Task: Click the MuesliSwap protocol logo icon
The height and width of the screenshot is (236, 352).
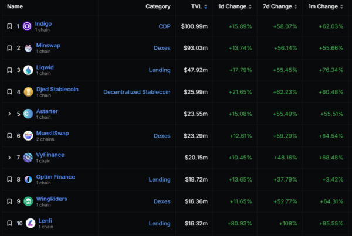Action: click(28, 136)
